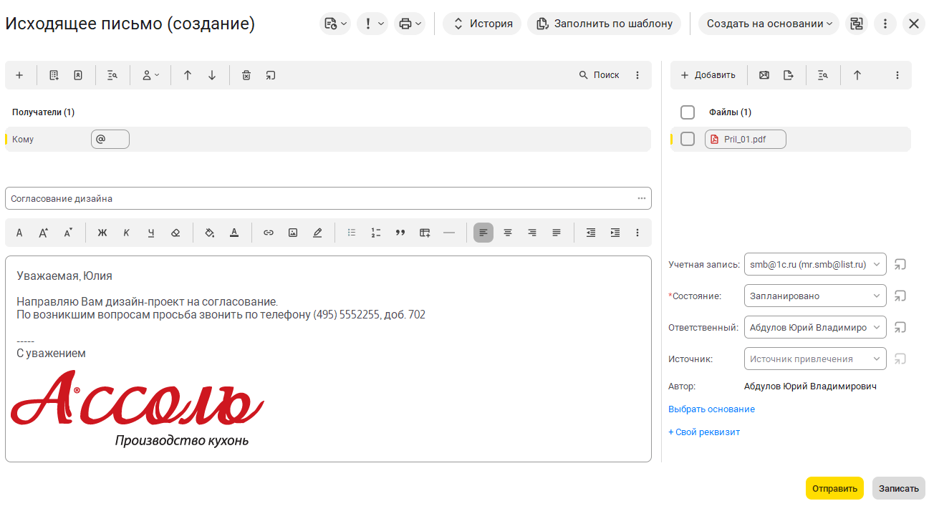Click the insert image icon
Viewport: 934px width, 506px height.
pyautogui.click(x=293, y=233)
